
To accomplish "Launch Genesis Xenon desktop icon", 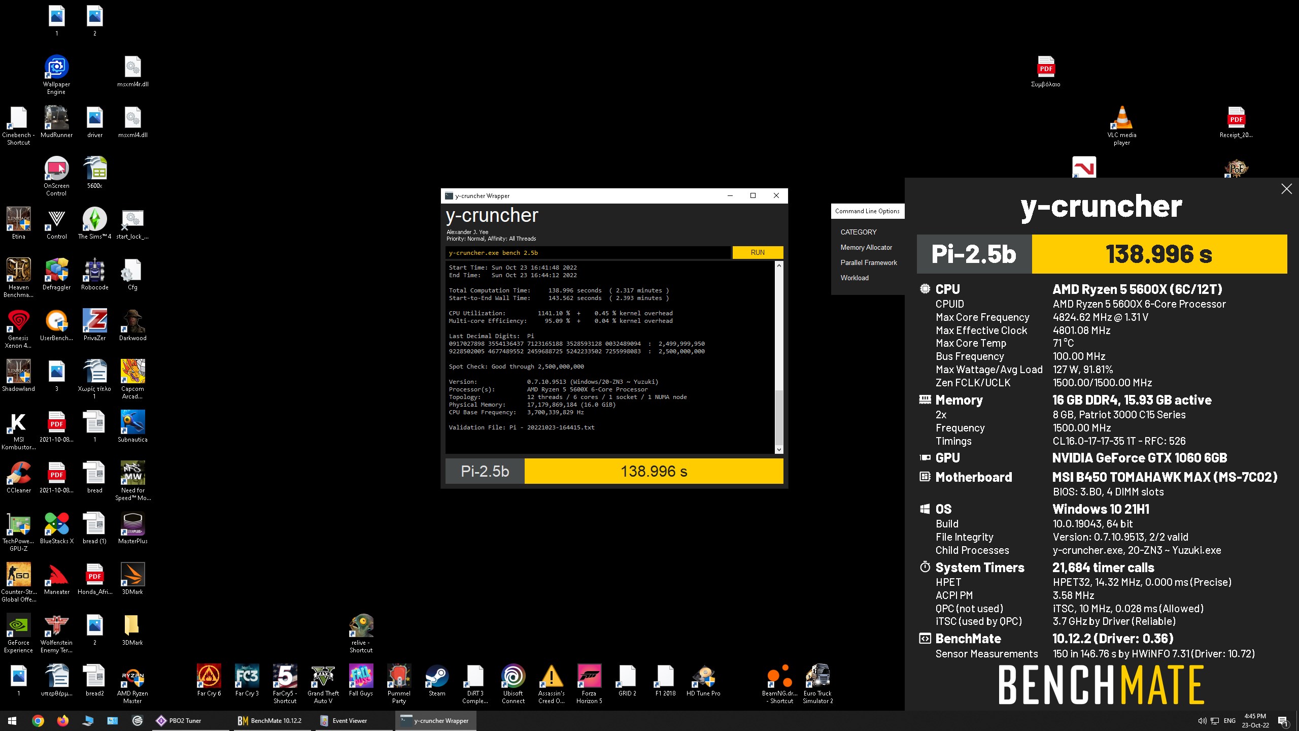I will pos(18,328).
